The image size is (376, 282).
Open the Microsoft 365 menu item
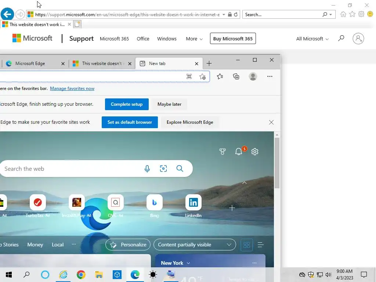[114, 39]
